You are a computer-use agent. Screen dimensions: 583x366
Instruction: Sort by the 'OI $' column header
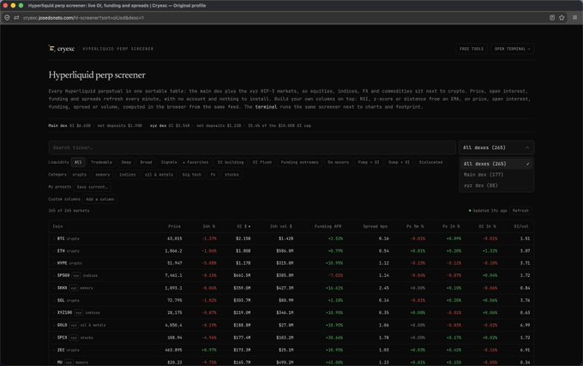[243, 226]
